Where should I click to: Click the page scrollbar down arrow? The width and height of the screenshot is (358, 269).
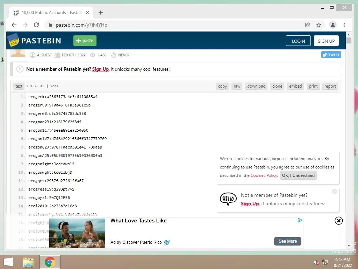click(349, 246)
